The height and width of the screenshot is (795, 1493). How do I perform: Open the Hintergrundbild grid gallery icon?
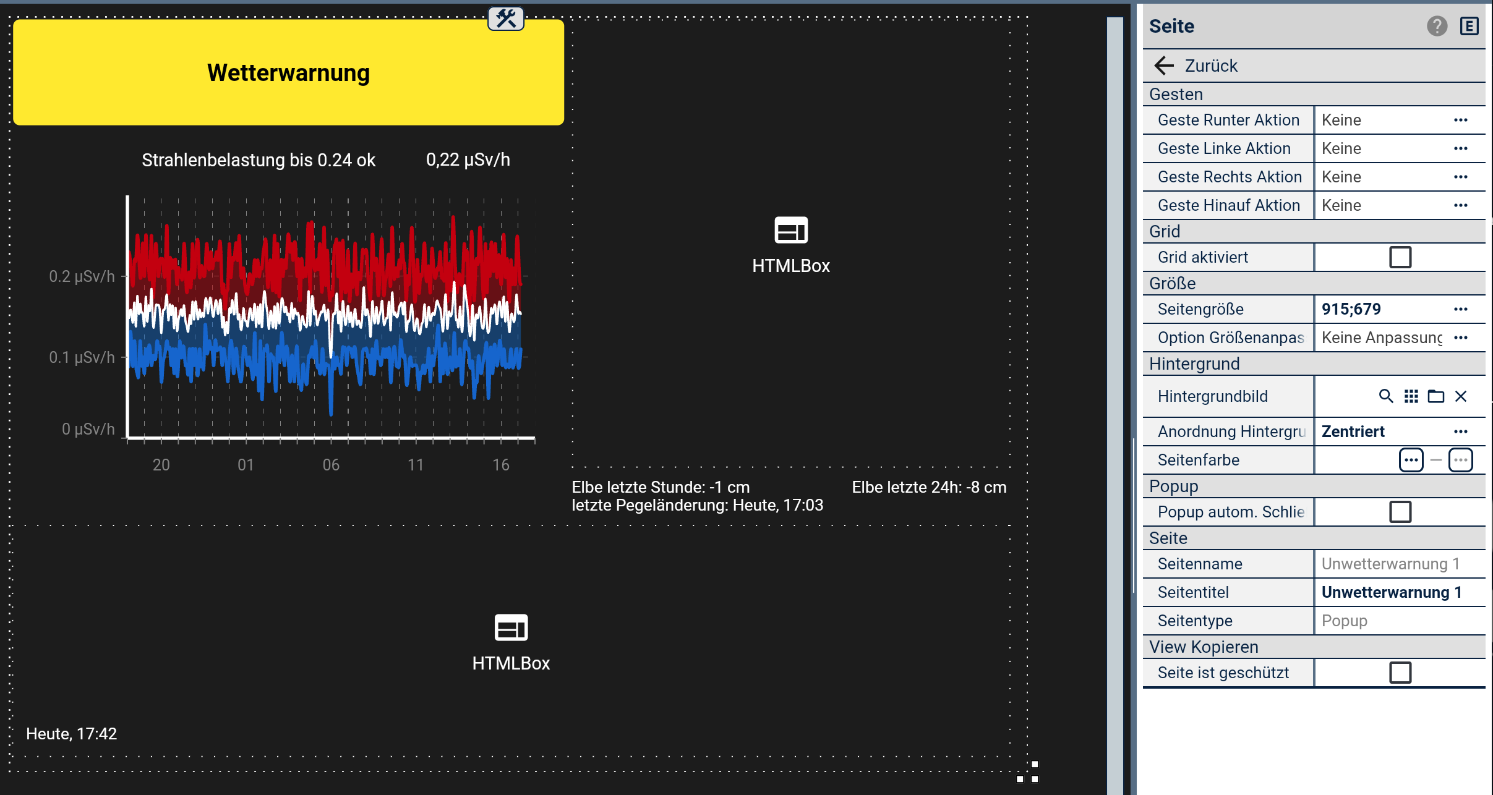pyautogui.click(x=1411, y=396)
